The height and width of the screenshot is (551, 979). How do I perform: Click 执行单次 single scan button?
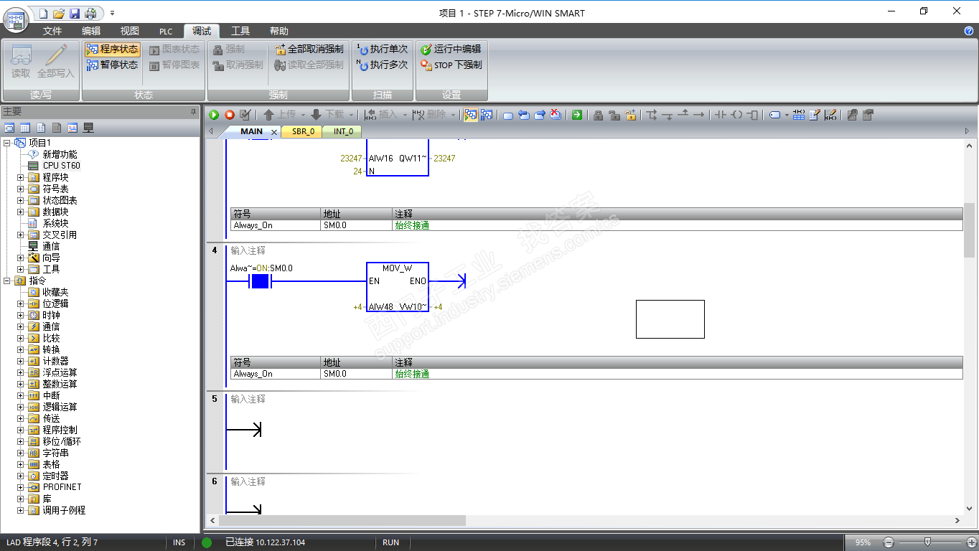click(383, 49)
